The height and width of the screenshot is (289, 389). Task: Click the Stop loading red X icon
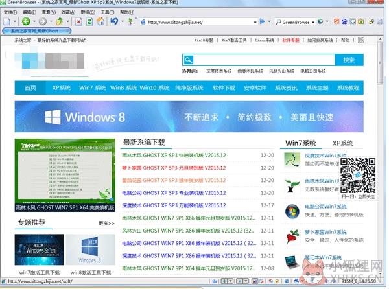tap(78, 22)
